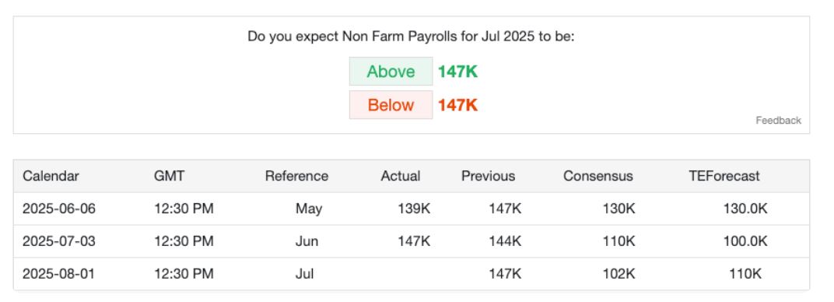The width and height of the screenshot is (834, 302).
Task: Click the 102K consensus value for Jul
Action: 618,274
